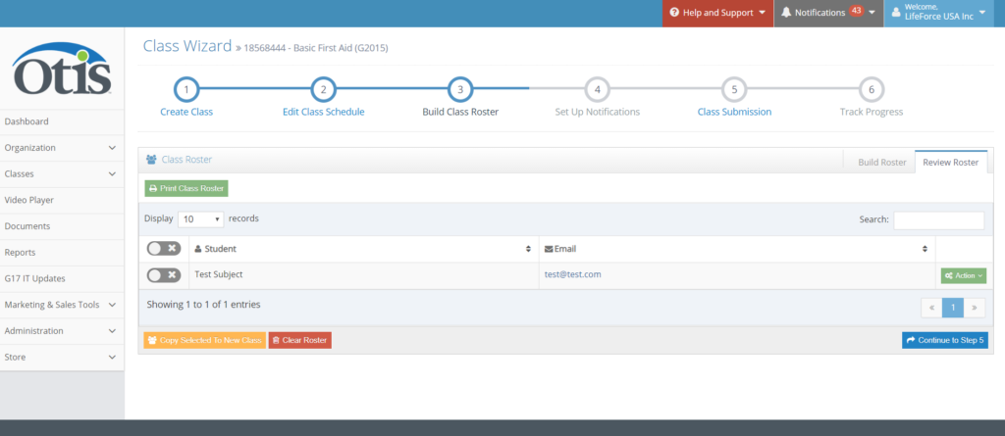This screenshot has width=1005, height=436.
Task: Sort the table by Email column
Action: point(736,249)
